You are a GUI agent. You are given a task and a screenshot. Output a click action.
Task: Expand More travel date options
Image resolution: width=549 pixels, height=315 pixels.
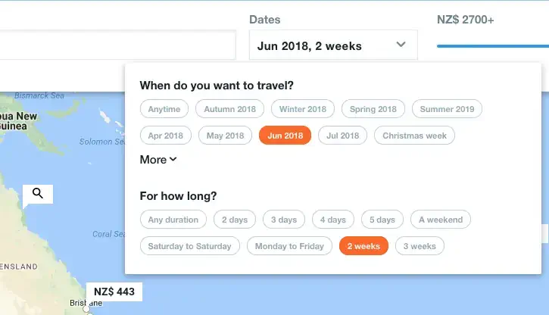158,160
